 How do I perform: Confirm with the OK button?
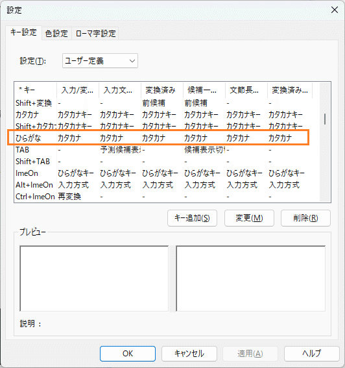click(x=128, y=354)
